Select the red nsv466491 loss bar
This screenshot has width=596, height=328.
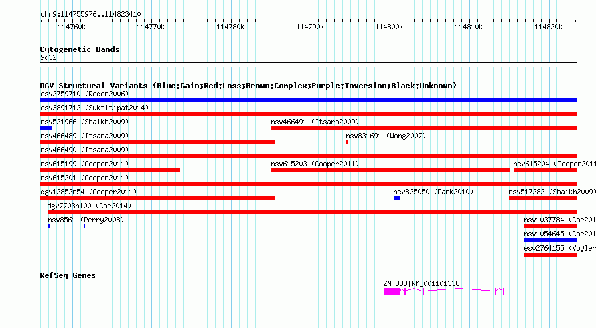point(424,128)
